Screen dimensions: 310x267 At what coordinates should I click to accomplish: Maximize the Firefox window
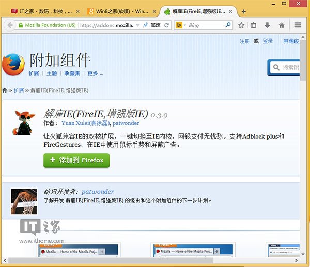284,4
